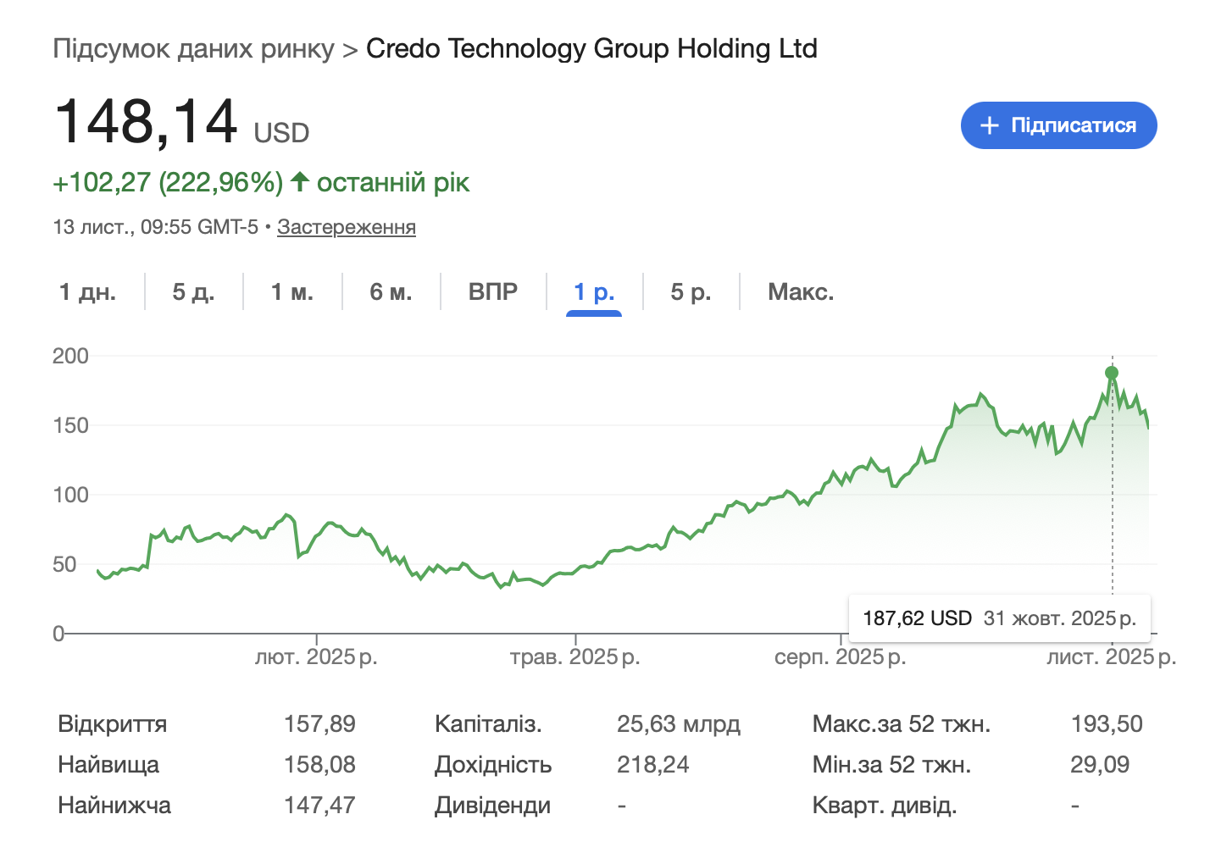
Task: Switch to the 5 р. time range
Action: [691, 291]
